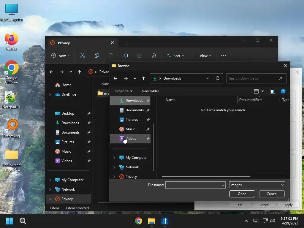Screen dimensions: 304x228
Task: Click the Open button
Action: tap(242, 194)
